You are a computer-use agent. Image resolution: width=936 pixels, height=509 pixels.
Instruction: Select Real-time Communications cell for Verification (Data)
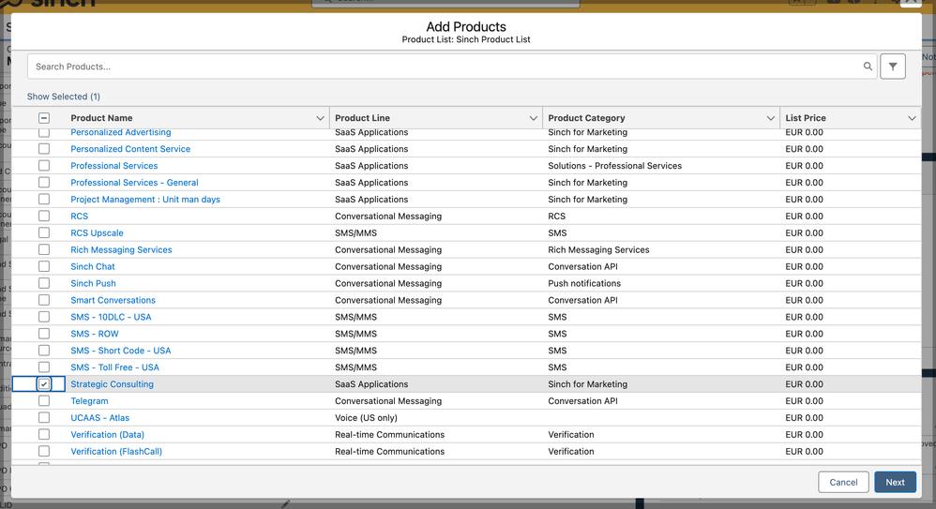(x=390, y=434)
